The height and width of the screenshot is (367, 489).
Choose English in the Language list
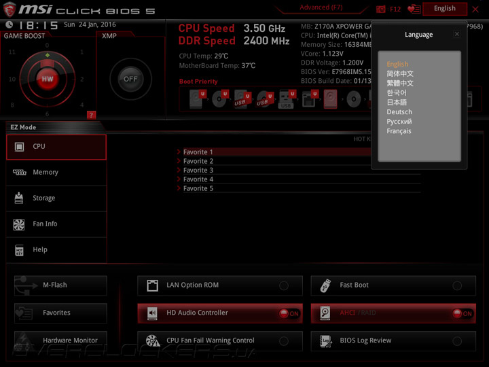[397, 64]
